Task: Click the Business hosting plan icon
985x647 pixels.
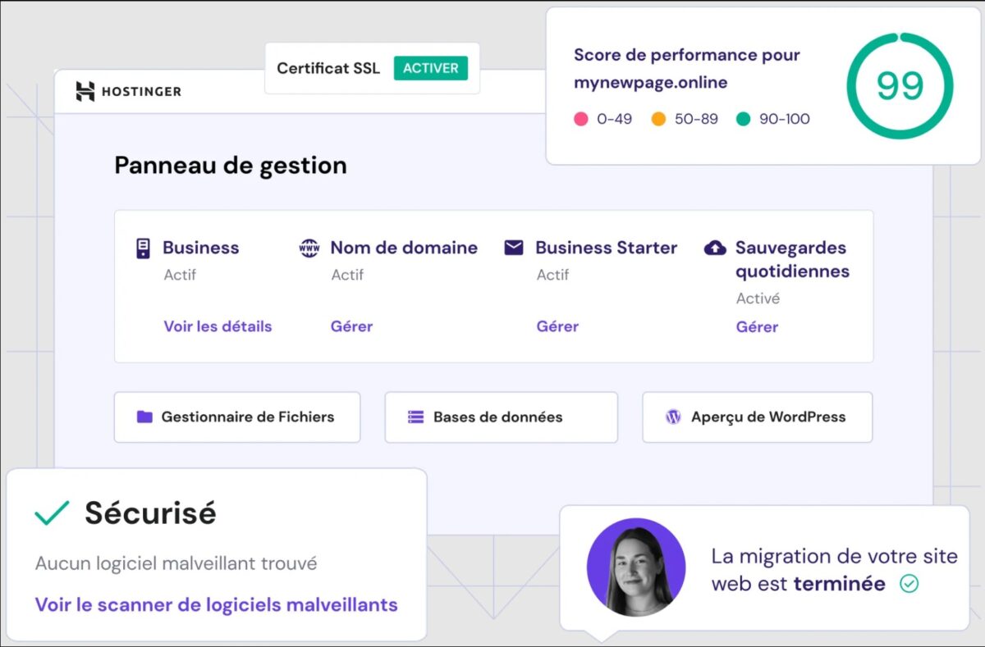Action: [144, 248]
